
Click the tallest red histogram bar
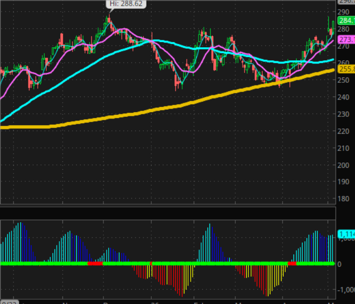(x=182, y=280)
